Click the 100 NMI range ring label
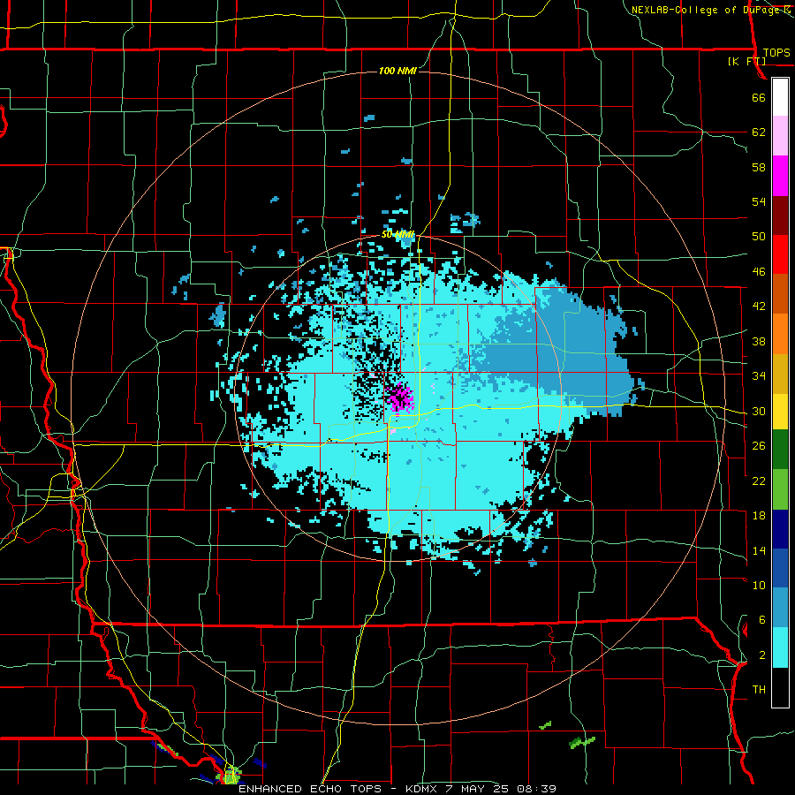Image resolution: width=795 pixels, height=795 pixels. 397,71
